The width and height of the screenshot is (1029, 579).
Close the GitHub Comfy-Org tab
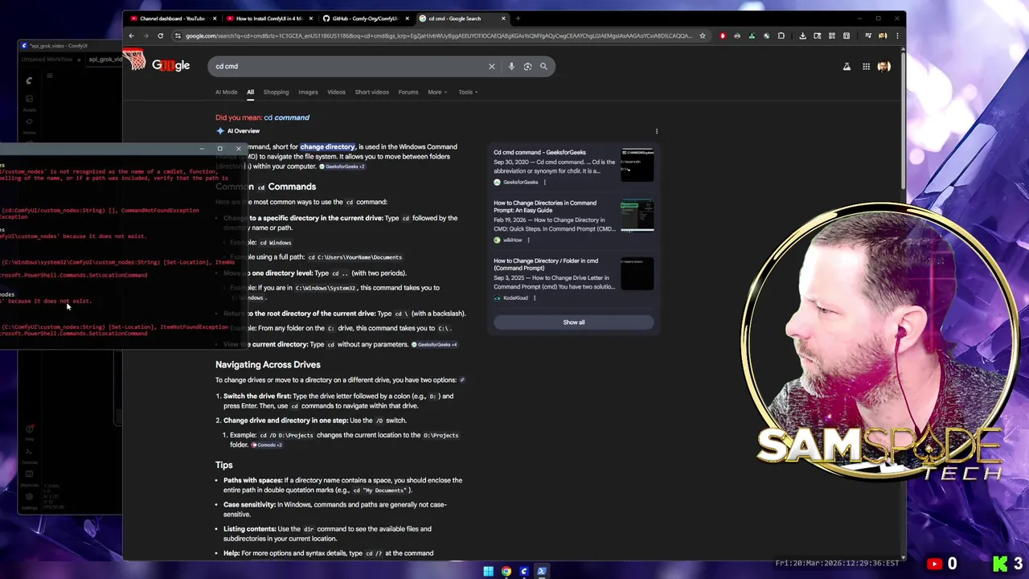(407, 18)
